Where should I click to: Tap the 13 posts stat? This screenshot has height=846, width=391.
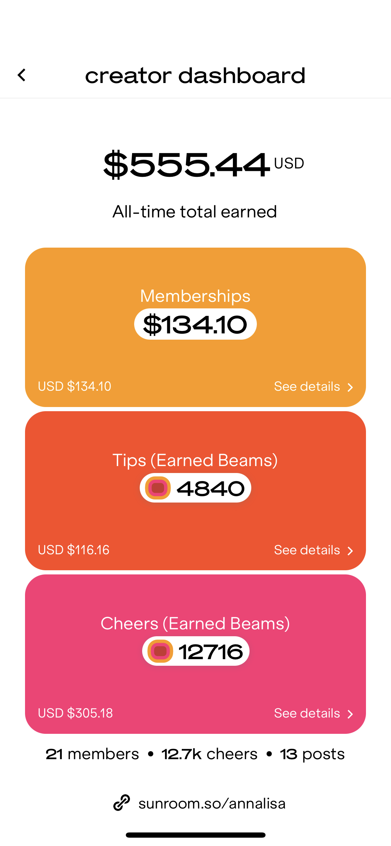tap(312, 755)
